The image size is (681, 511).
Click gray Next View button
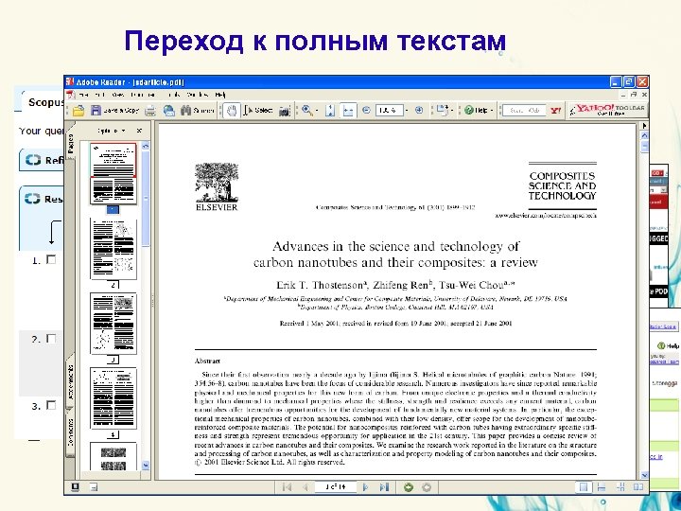click(x=427, y=487)
